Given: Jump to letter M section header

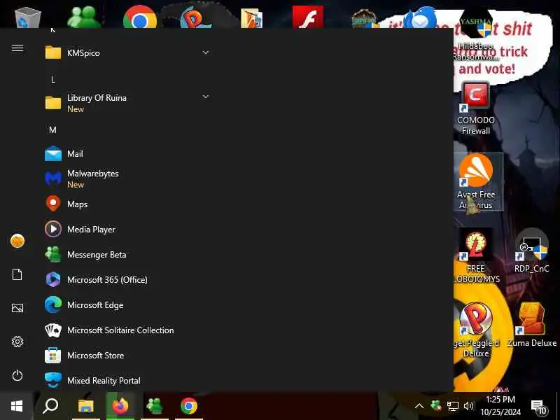Looking at the screenshot, I should pos(53,130).
